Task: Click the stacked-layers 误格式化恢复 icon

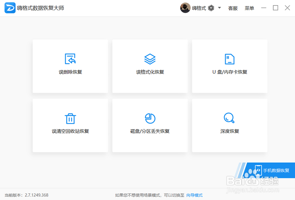Action: [150, 58]
